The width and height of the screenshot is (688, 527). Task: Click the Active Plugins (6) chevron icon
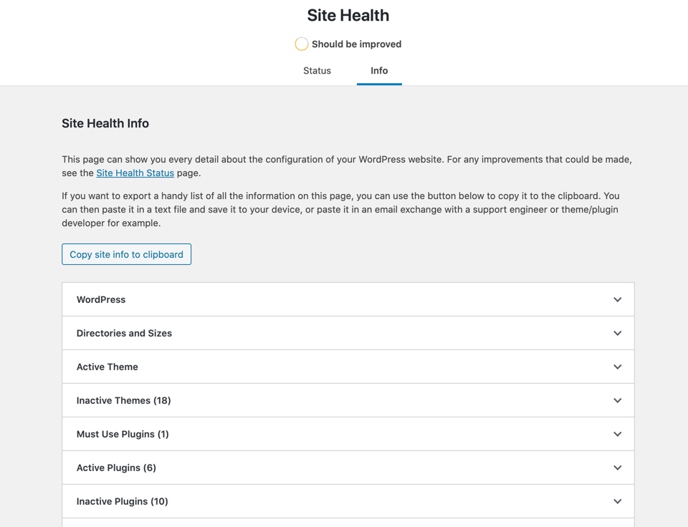[x=617, y=468]
